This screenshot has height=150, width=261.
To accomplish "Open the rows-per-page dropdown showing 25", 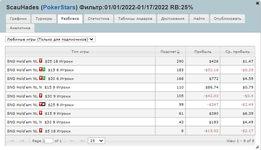I will [x=96, y=141].
